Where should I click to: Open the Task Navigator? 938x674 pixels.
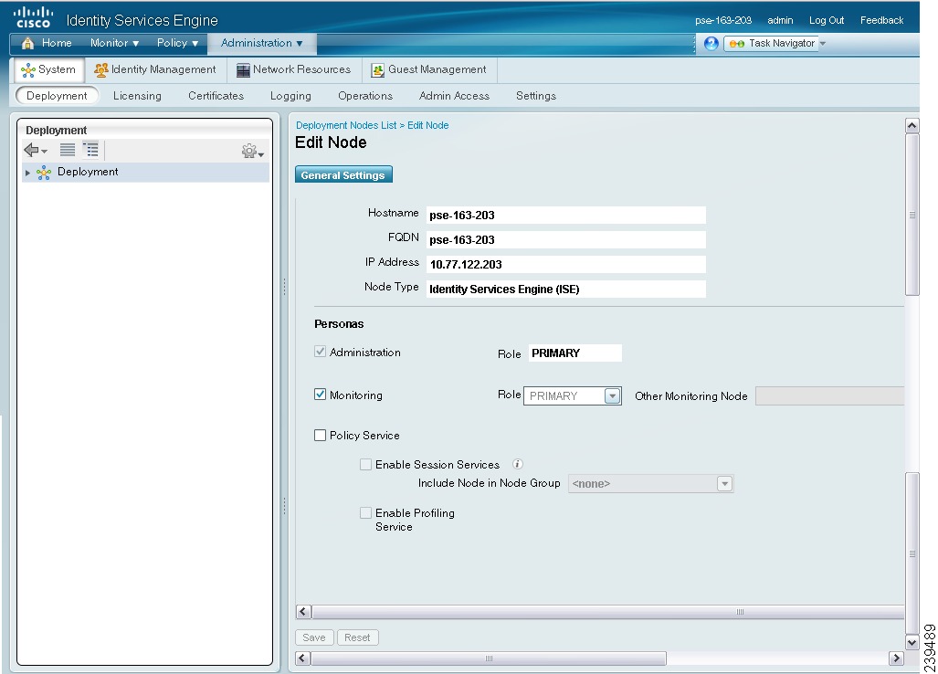[772, 44]
